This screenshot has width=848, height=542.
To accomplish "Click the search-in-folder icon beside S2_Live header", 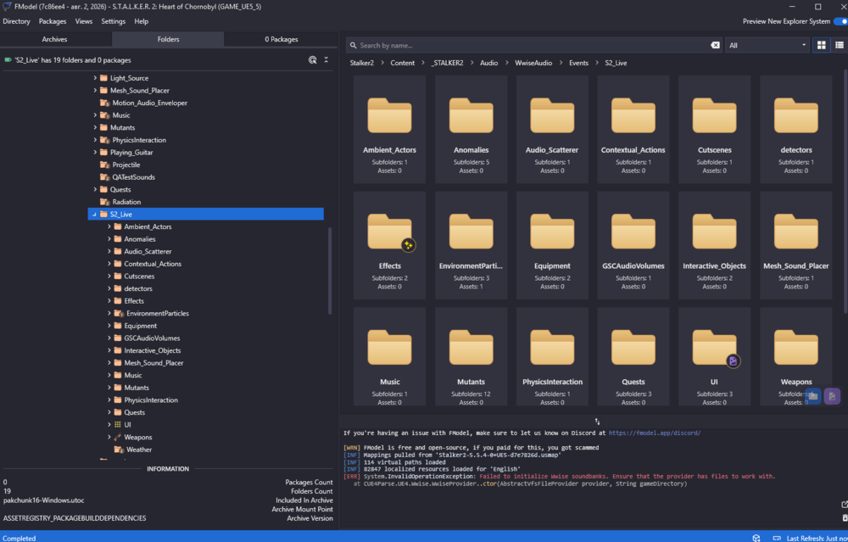I will (x=312, y=60).
